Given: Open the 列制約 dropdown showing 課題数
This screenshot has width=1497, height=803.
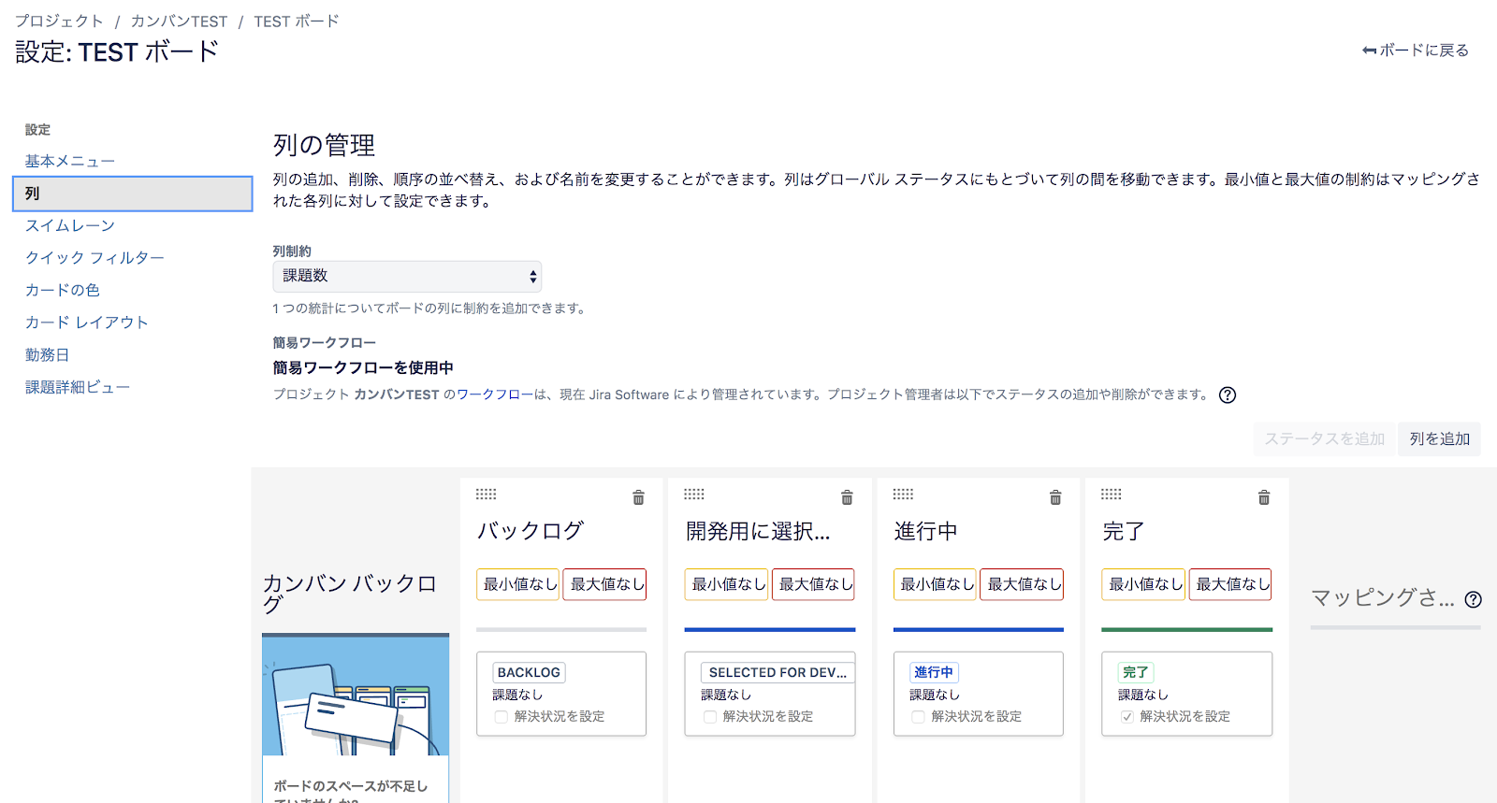Looking at the screenshot, I should 407,277.
